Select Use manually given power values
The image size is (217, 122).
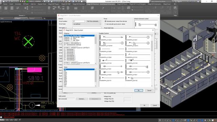pyautogui.click(x=115, y=24)
